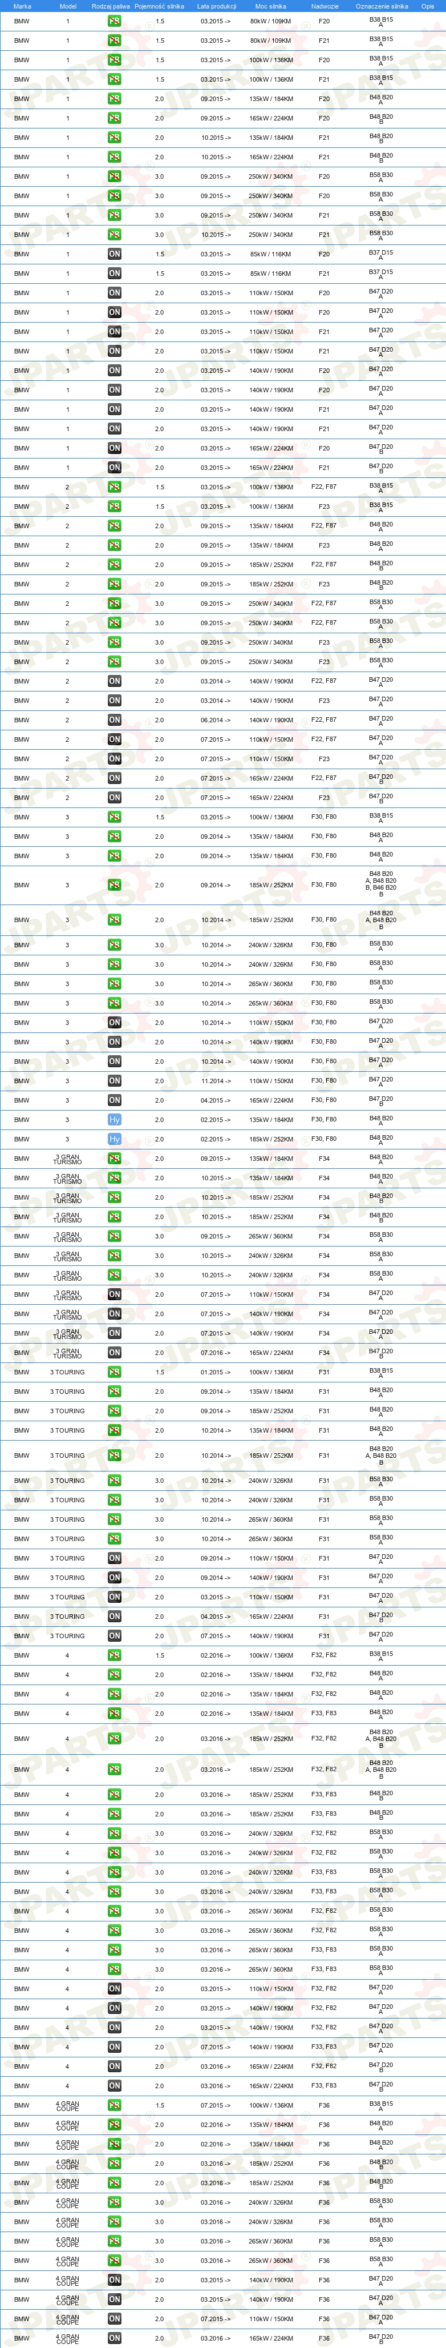The image size is (446, 2348).
Task: Click '165kW / 224KM' power cell in 07.2016 row
Action: click(x=270, y=1353)
